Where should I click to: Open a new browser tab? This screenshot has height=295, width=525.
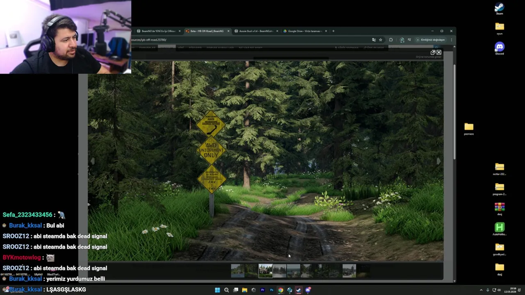click(x=333, y=31)
